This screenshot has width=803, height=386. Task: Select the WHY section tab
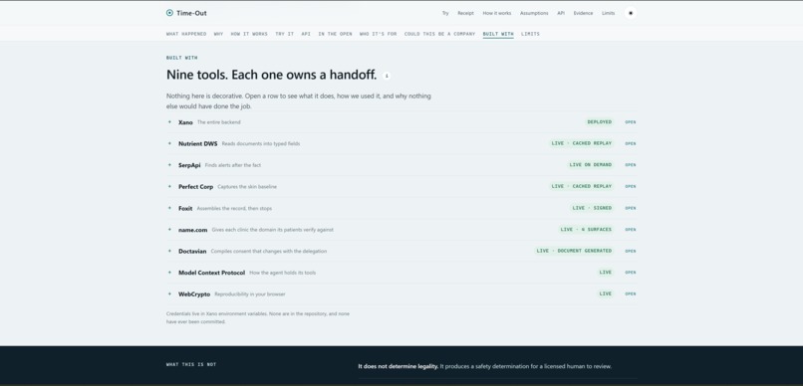pyautogui.click(x=218, y=34)
